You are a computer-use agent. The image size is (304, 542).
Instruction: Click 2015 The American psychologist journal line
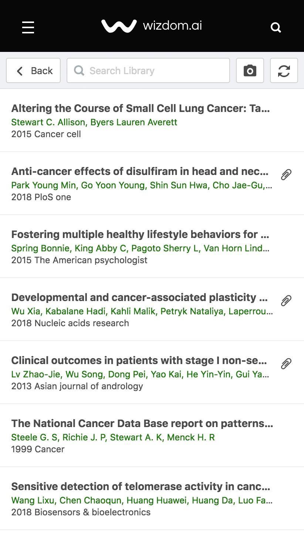79,260
